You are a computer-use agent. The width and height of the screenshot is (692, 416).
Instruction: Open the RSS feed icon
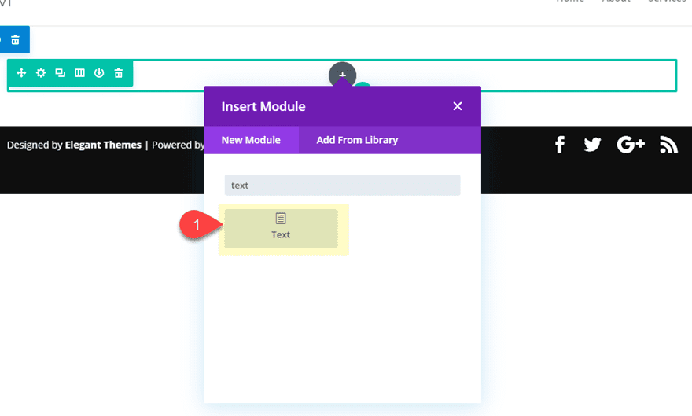(x=668, y=145)
